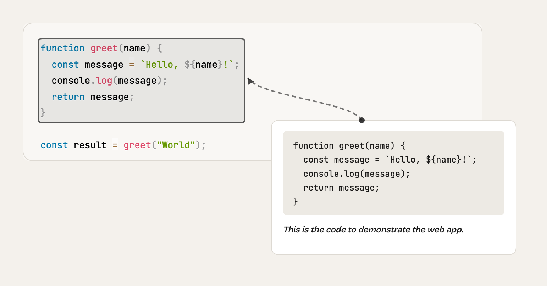Click the caption about demonstrating the web app
Viewport: 547px width, 286px height.
374,230
